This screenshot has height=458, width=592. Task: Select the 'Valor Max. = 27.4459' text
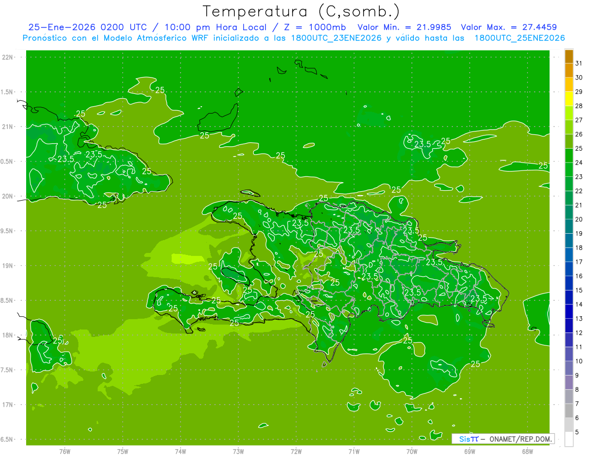pos(509,27)
